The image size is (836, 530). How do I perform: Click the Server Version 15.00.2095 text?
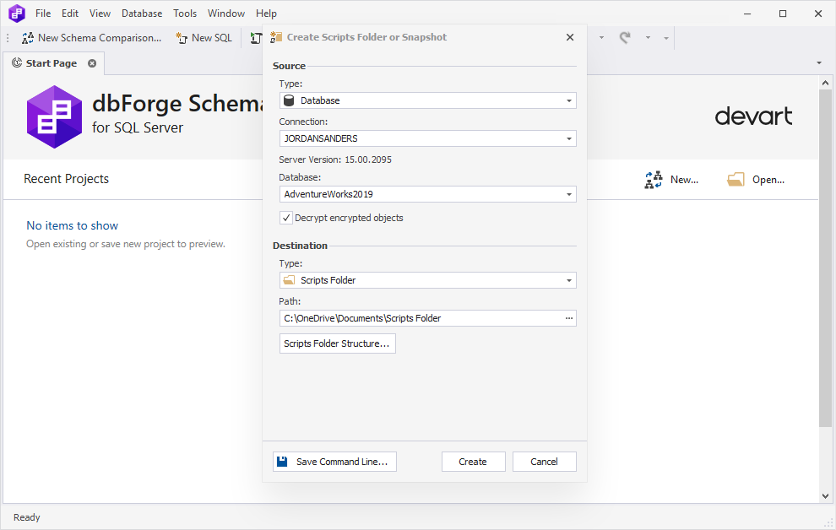[x=335, y=160]
